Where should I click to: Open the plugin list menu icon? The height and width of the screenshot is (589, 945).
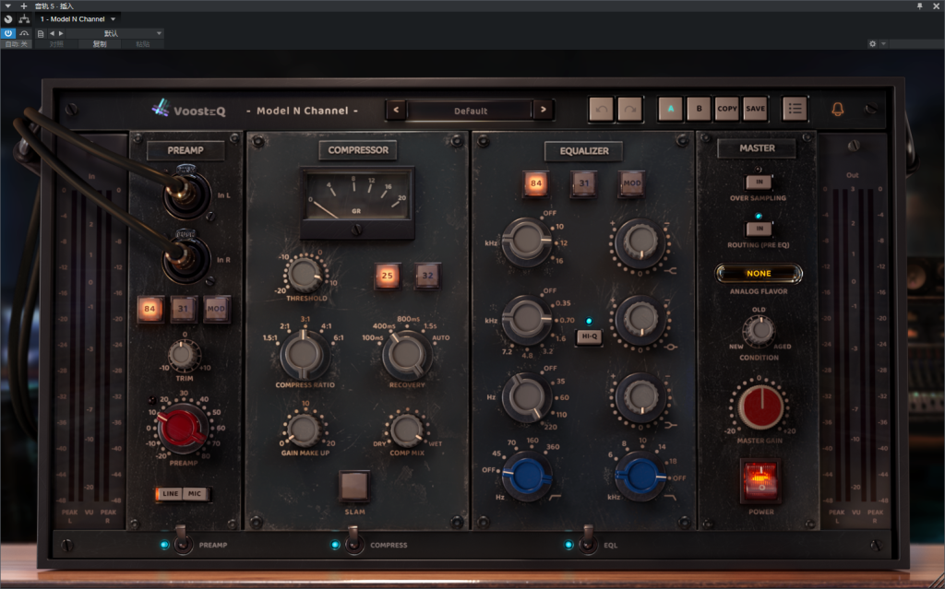click(x=795, y=109)
